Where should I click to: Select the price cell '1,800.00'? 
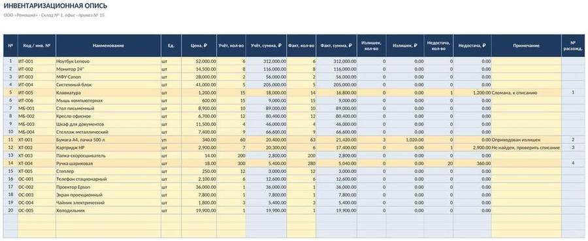coord(199,202)
